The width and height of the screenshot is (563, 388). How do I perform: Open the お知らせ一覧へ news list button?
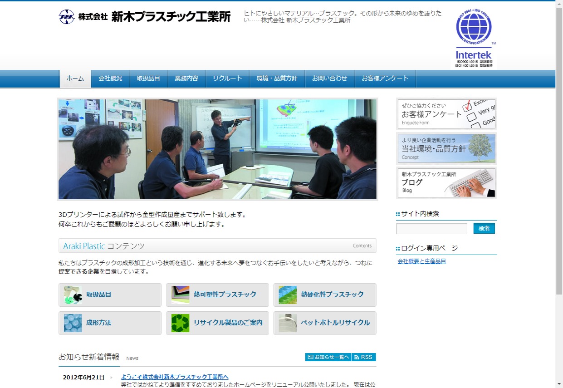[328, 357]
